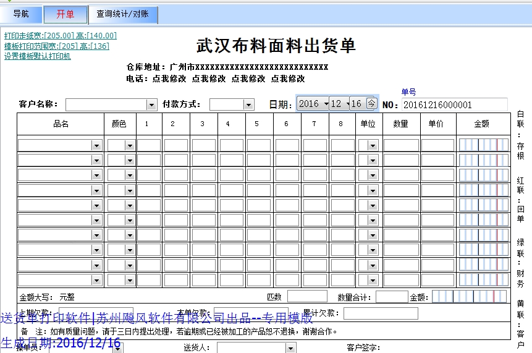Click the day 16 date field
The image size is (532, 353).
tap(357, 103)
